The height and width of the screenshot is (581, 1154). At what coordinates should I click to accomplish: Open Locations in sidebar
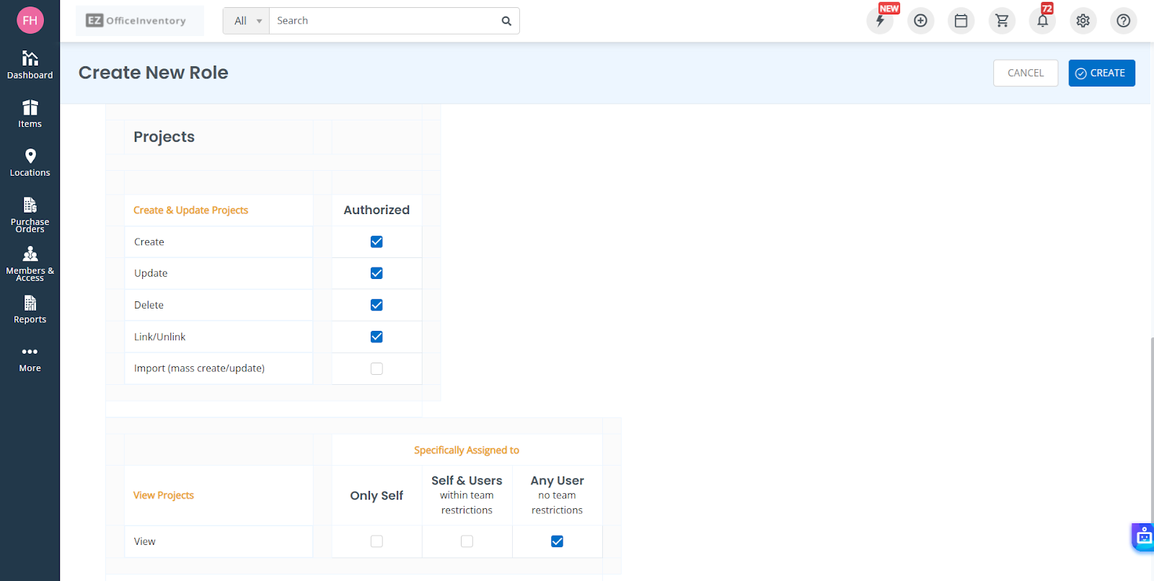[30, 162]
